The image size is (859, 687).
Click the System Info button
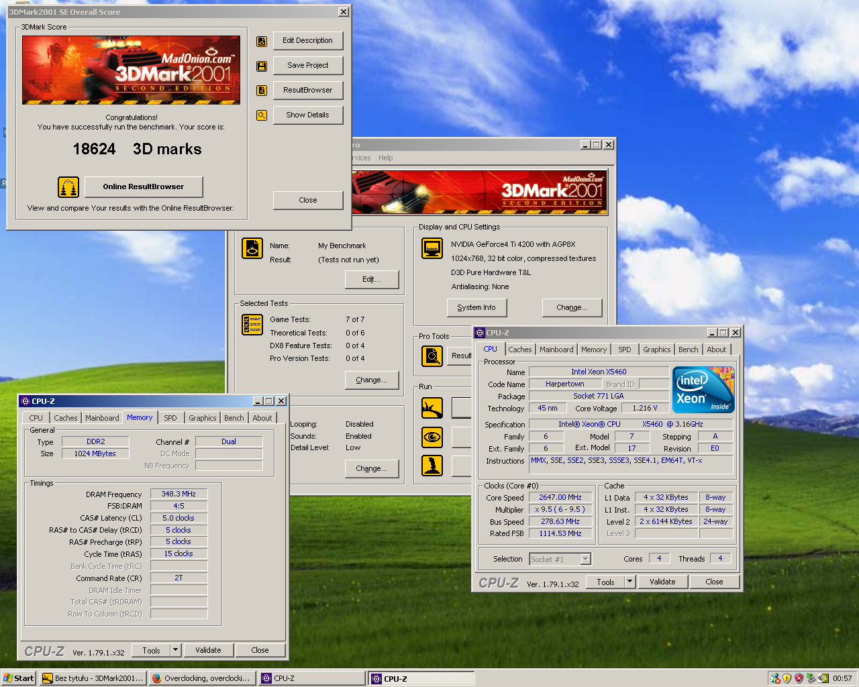(x=476, y=307)
